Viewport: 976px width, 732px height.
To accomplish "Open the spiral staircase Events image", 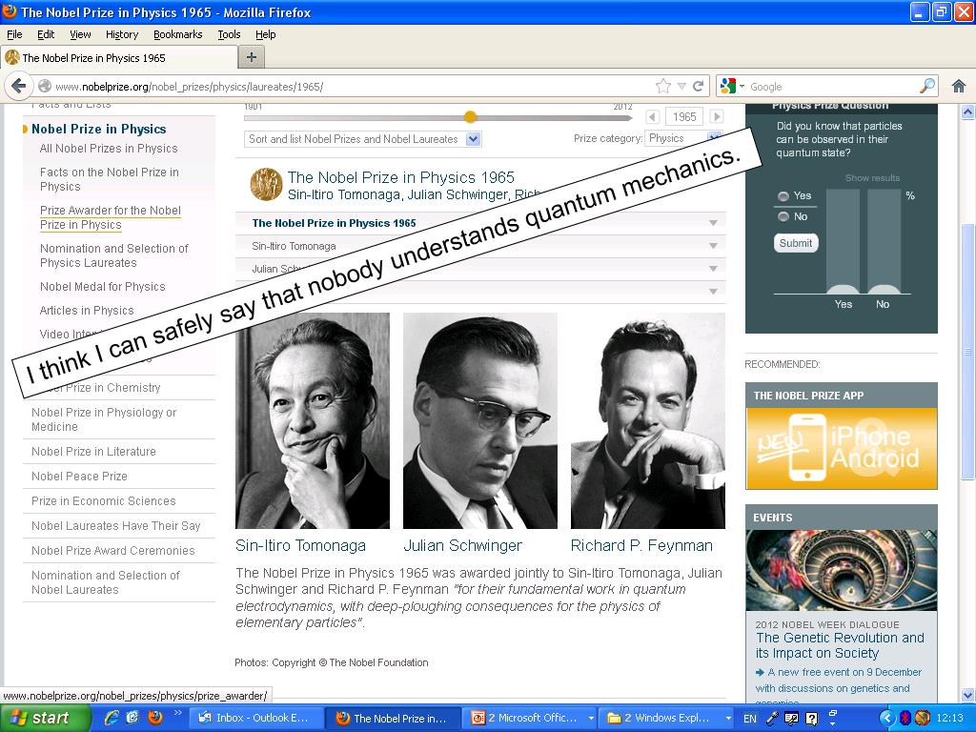I will 842,570.
